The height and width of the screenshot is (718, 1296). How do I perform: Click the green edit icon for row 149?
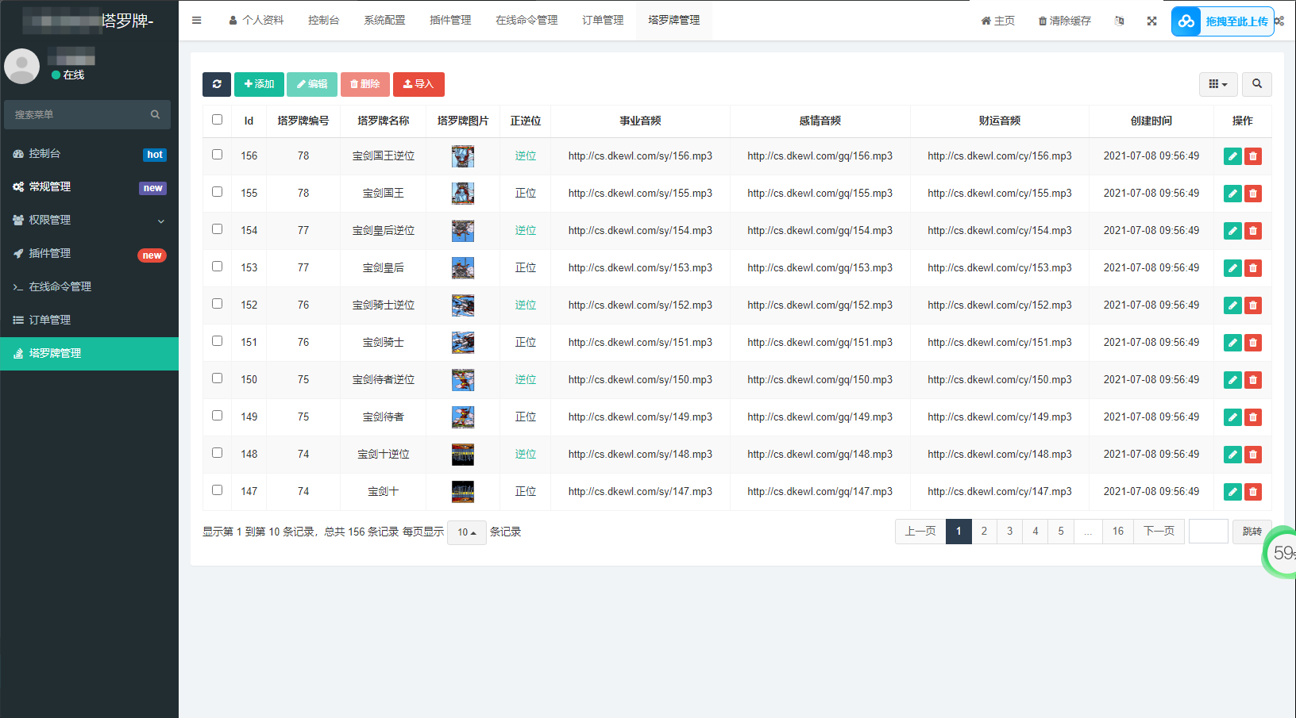pyautogui.click(x=1232, y=417)
